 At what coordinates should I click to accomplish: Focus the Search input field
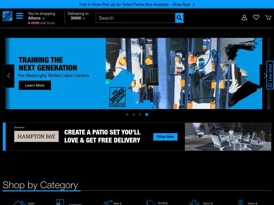[x=136, y=18]
